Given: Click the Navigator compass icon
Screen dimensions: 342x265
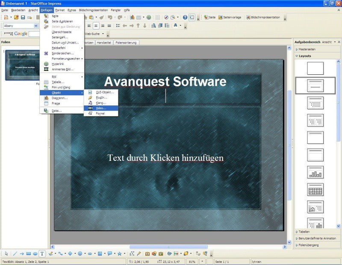Looking at the screenshot, I should pos(166,17).
